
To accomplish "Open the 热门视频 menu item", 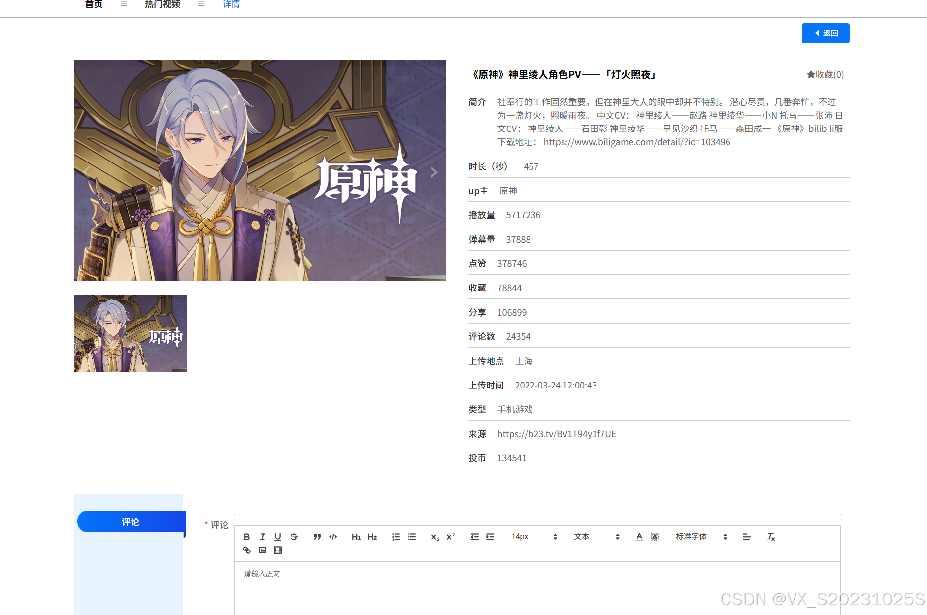I will (163, 4).
